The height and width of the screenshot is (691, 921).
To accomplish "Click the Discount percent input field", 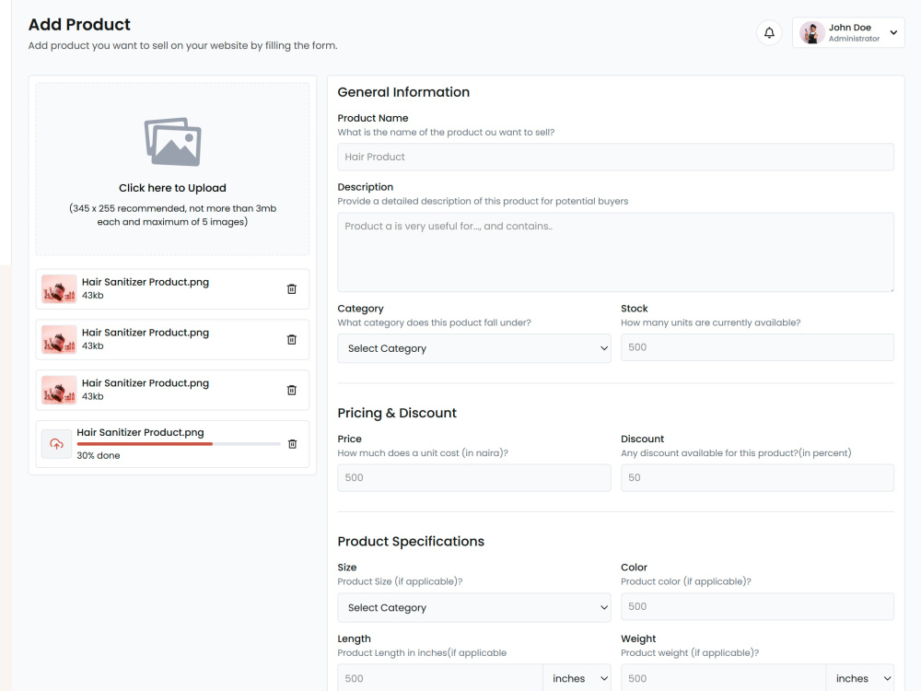I will 757,477.
